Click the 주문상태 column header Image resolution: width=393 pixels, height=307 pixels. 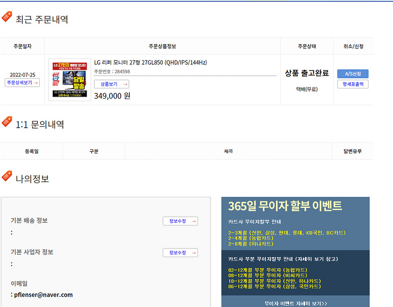pyautogui.click(x=307, y=46)
